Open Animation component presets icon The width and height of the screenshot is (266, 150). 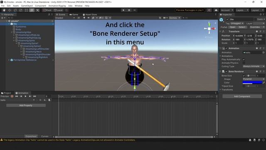pyautogui.click(x=260, y=48)
